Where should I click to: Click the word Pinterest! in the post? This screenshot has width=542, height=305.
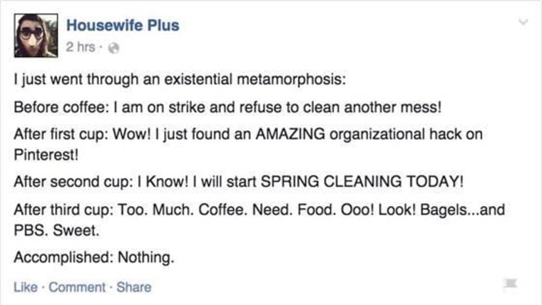tap(46, 155)
